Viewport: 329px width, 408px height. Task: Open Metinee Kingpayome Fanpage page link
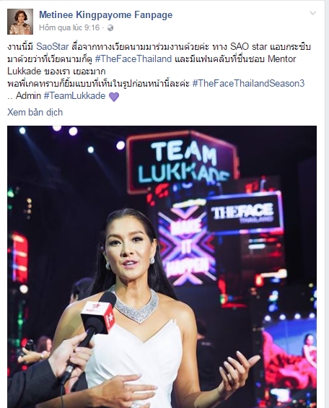(105, 15)
